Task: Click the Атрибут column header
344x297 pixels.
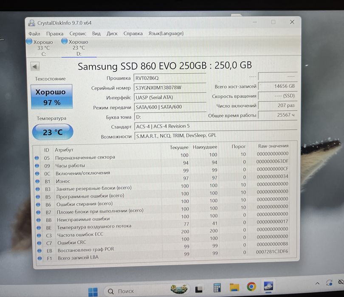Action: pos(64,150)
